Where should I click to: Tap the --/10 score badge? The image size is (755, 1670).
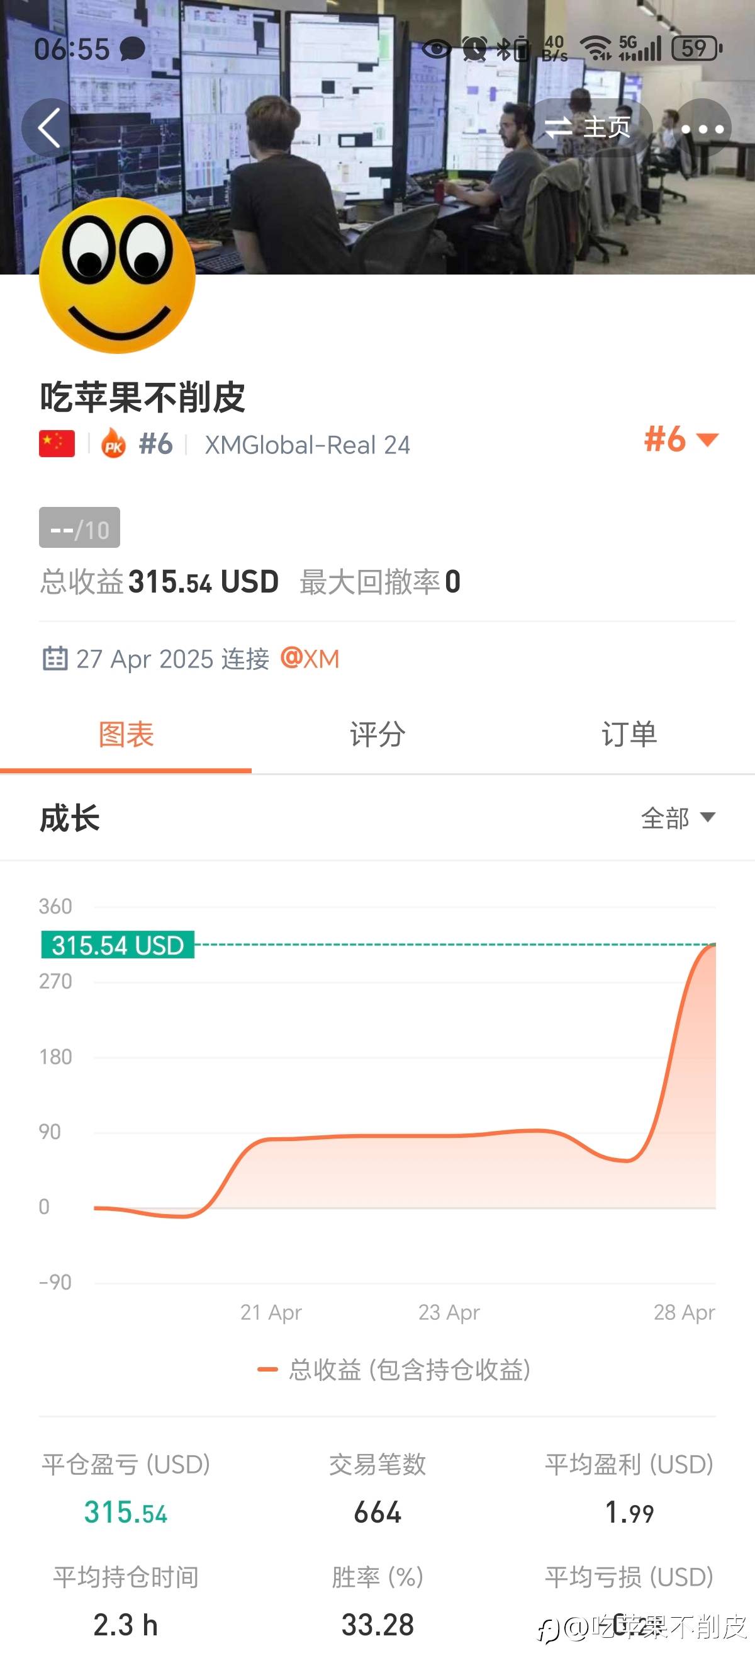coord(80,528)
